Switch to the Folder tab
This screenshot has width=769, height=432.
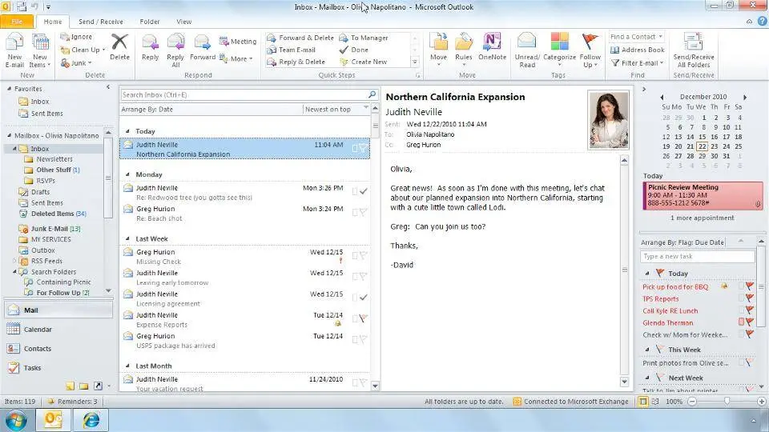150,22
